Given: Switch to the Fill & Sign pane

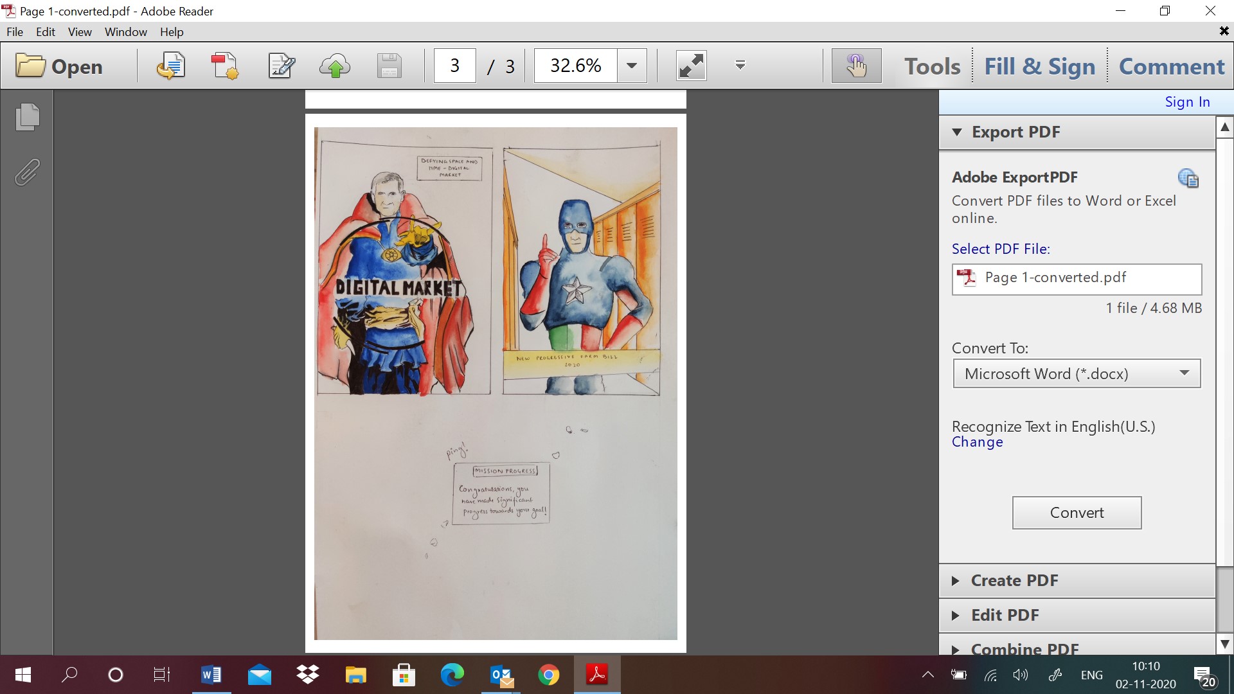Looking at the screenshot, I should click(x=1039, y=66).
